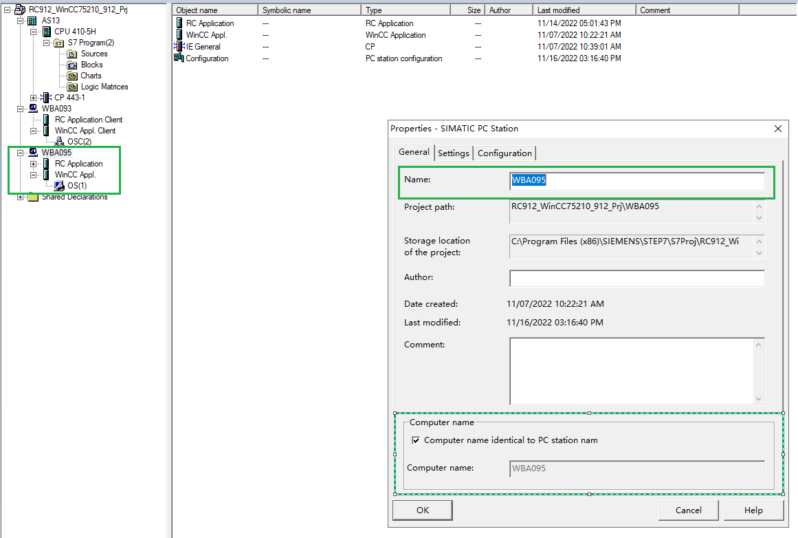Click the Cancel button

pos(688,510)
